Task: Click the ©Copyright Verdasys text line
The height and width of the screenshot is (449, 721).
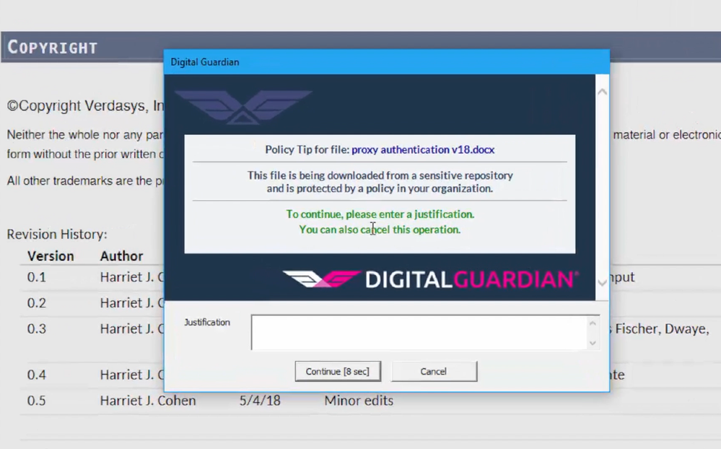Action: pos(86,106)
